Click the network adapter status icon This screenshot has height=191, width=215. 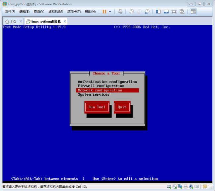(180, 187)
